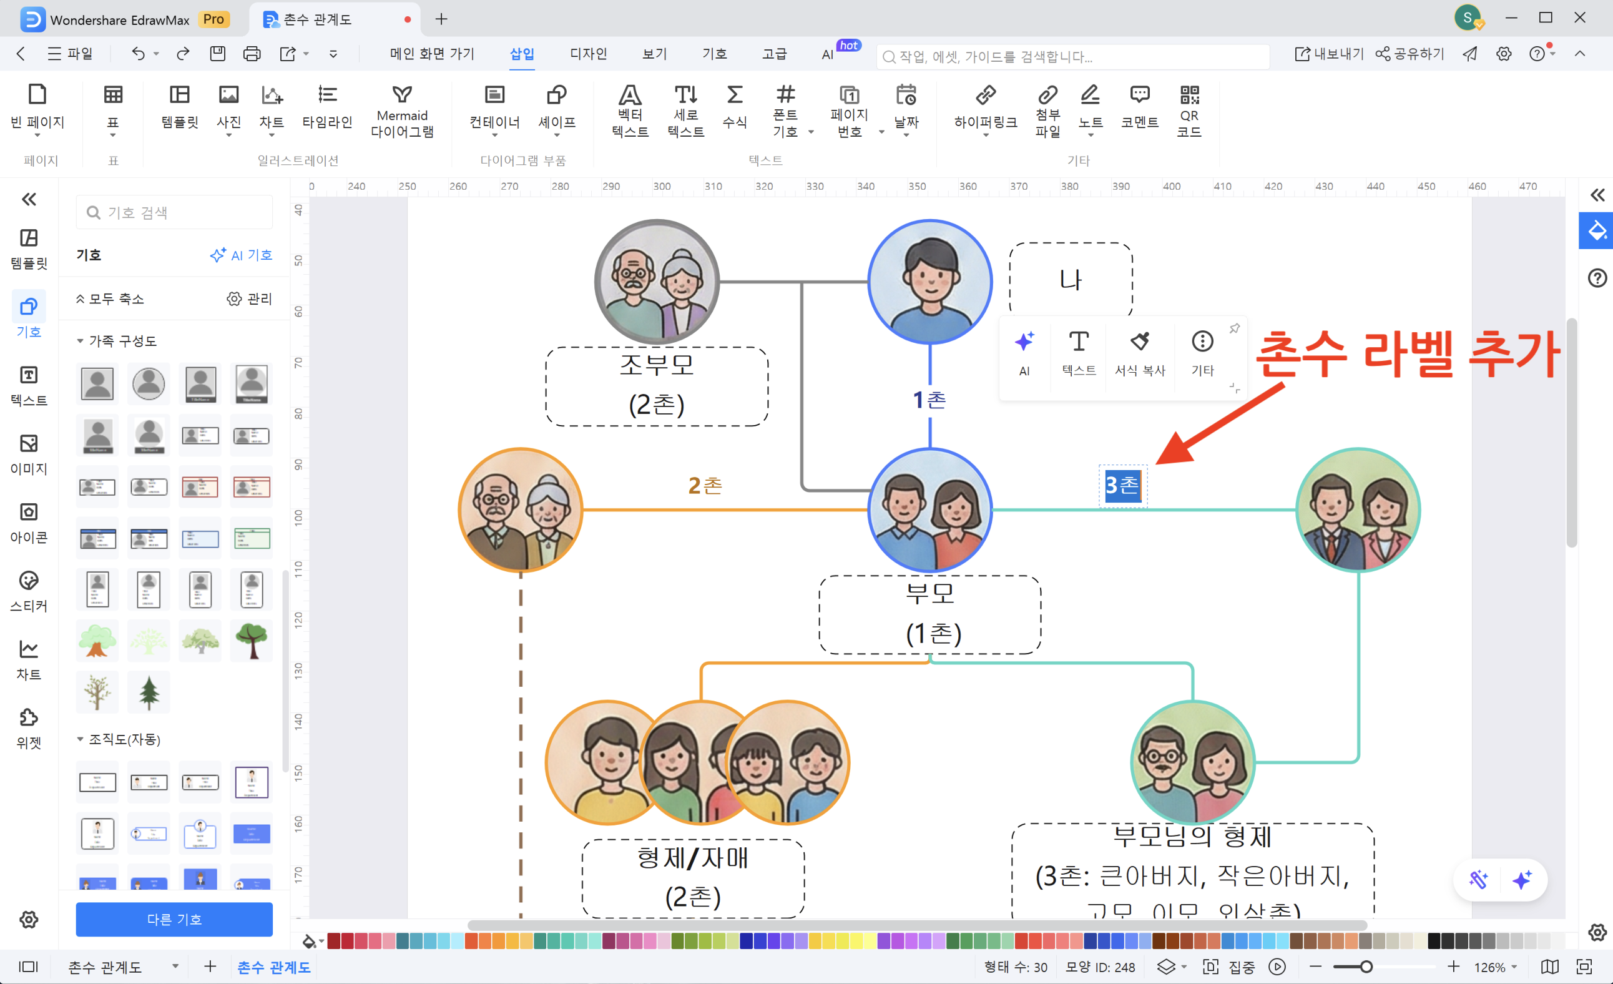Open the View ribbon tab
The height and width of the screenshot is (984, 1613).
654,54
